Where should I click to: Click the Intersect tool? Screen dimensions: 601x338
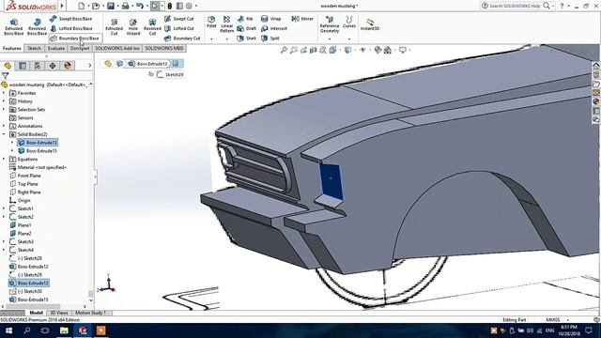(274, 28)
